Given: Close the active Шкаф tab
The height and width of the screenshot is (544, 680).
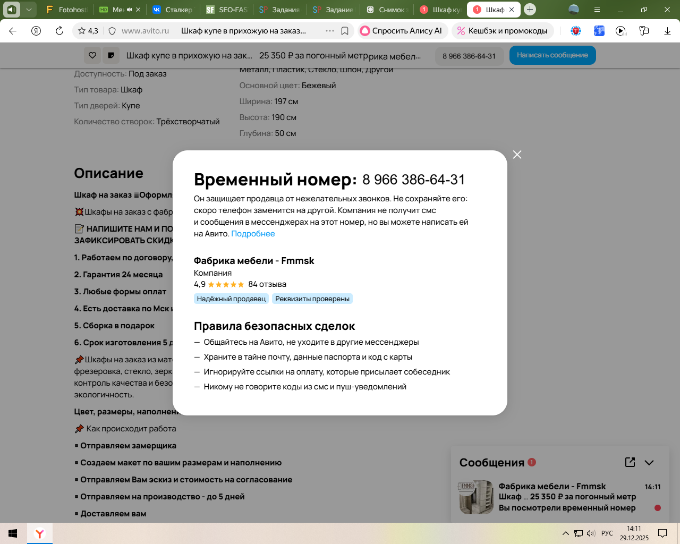Looking at the screenshot, I should [512, 10].
